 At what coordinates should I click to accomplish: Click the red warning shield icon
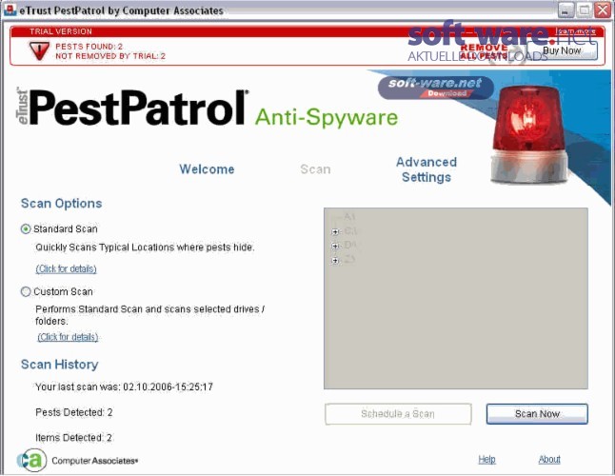(39, 51)
